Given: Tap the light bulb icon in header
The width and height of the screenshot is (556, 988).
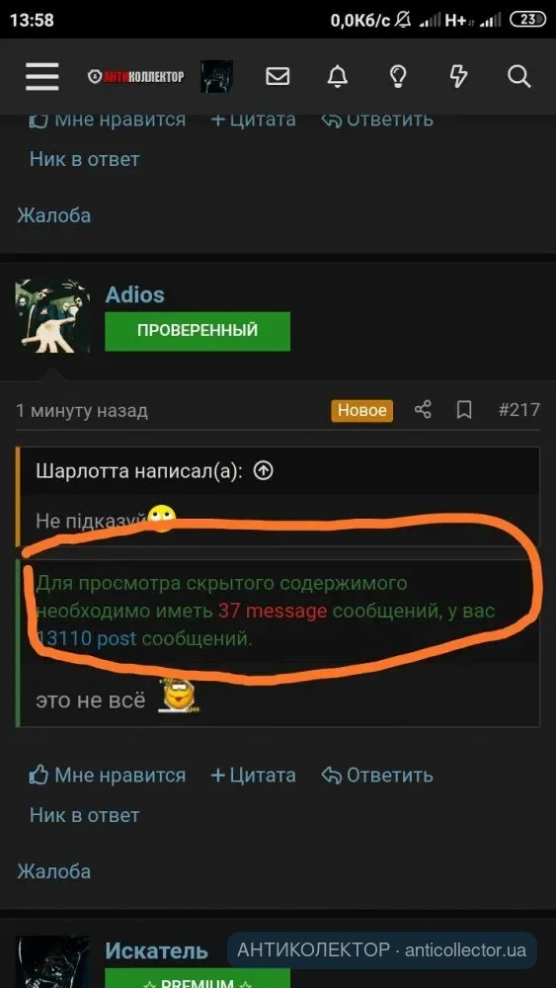Looking at the screenshot, I should 397,77.
